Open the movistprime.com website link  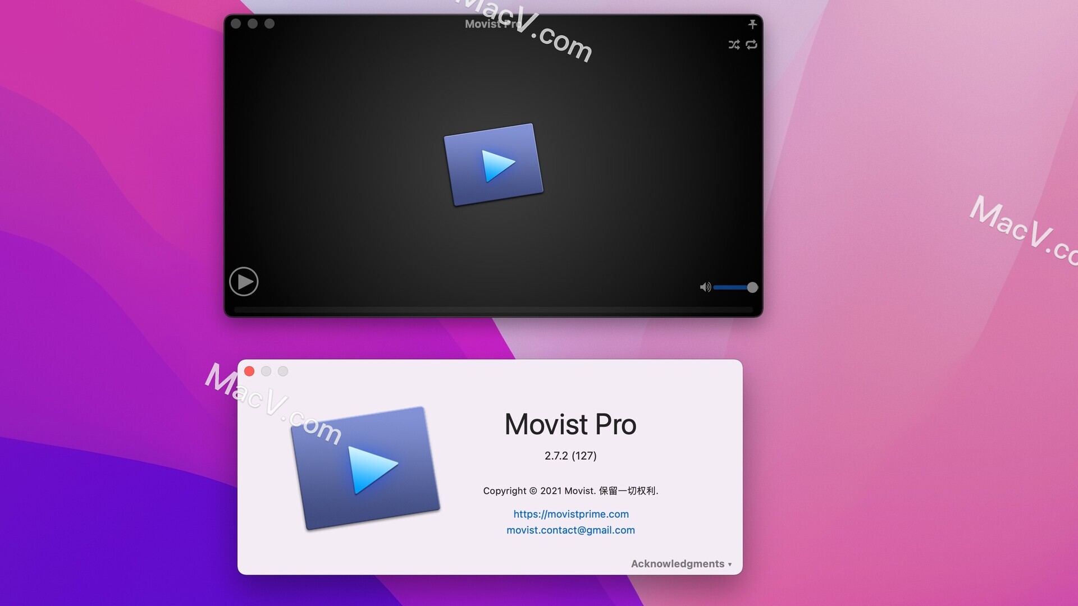[571, 513]
